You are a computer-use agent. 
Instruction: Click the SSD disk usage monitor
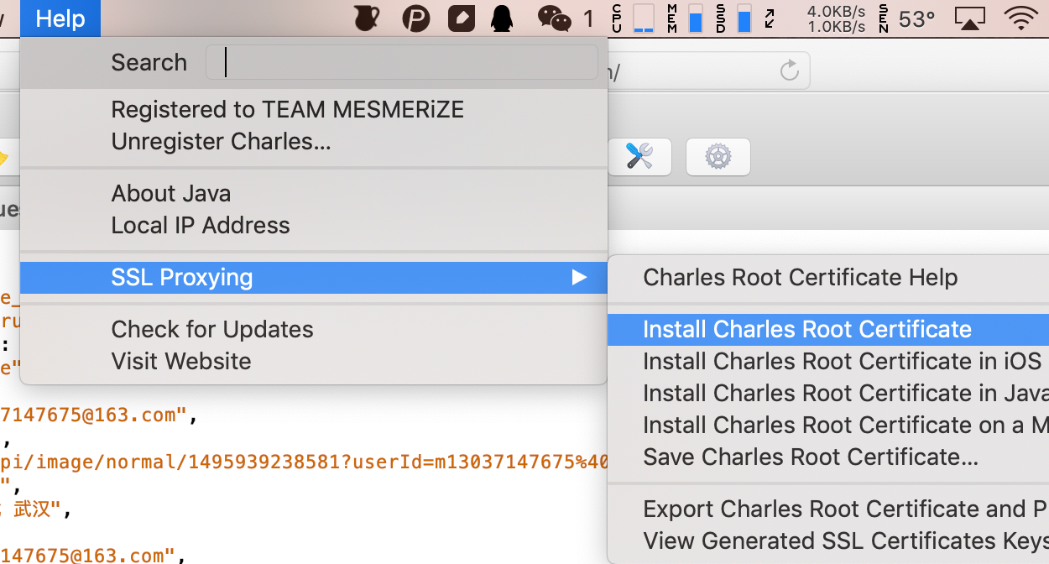point(734,18)
